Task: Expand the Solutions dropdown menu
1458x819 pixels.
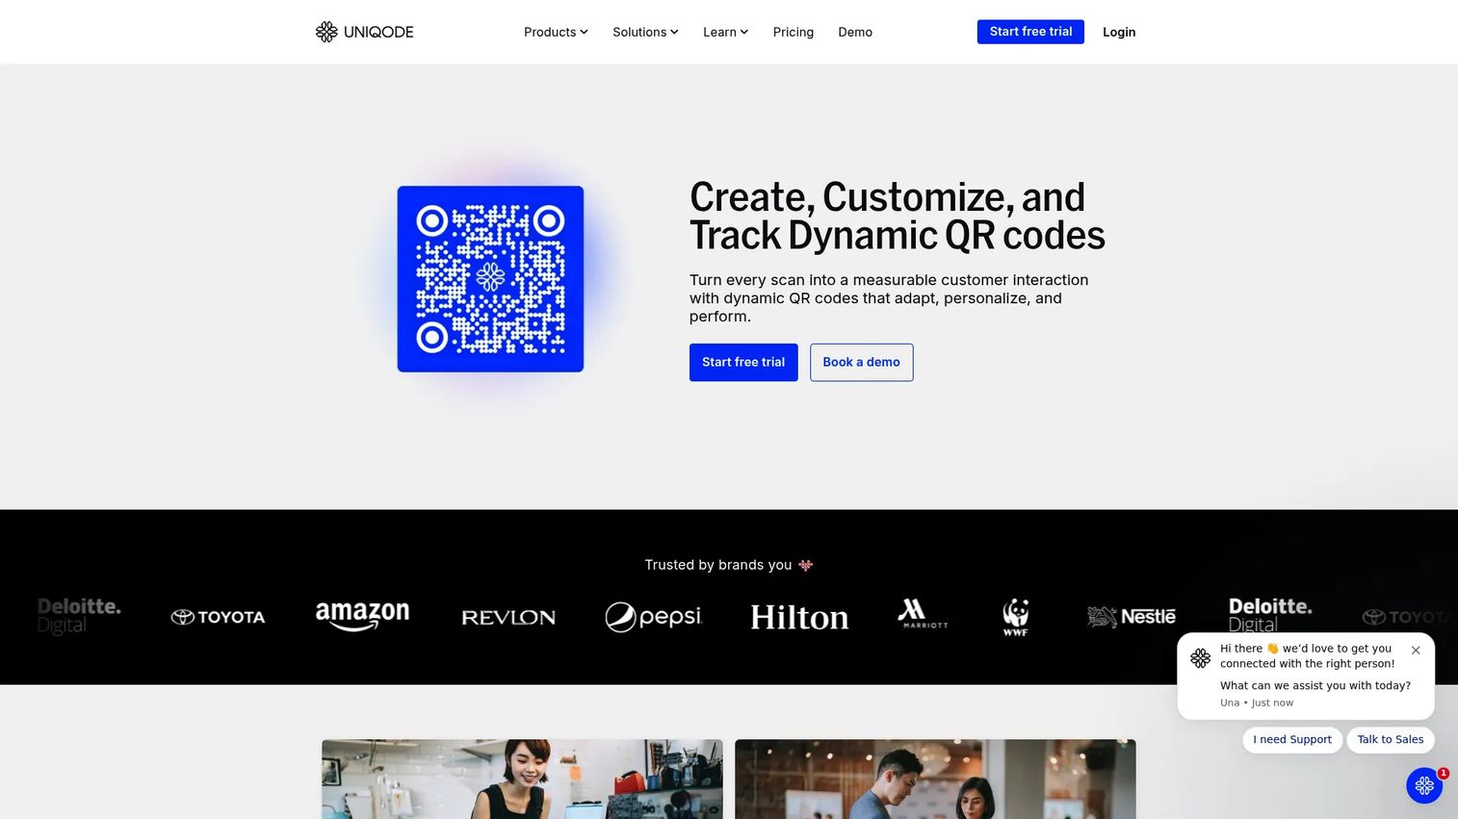Action: coord(645,32)
